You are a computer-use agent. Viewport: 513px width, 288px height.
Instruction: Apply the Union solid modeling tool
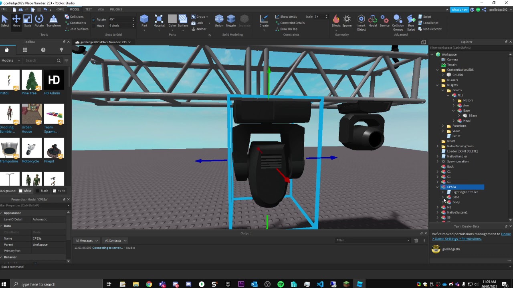point(219,21)
